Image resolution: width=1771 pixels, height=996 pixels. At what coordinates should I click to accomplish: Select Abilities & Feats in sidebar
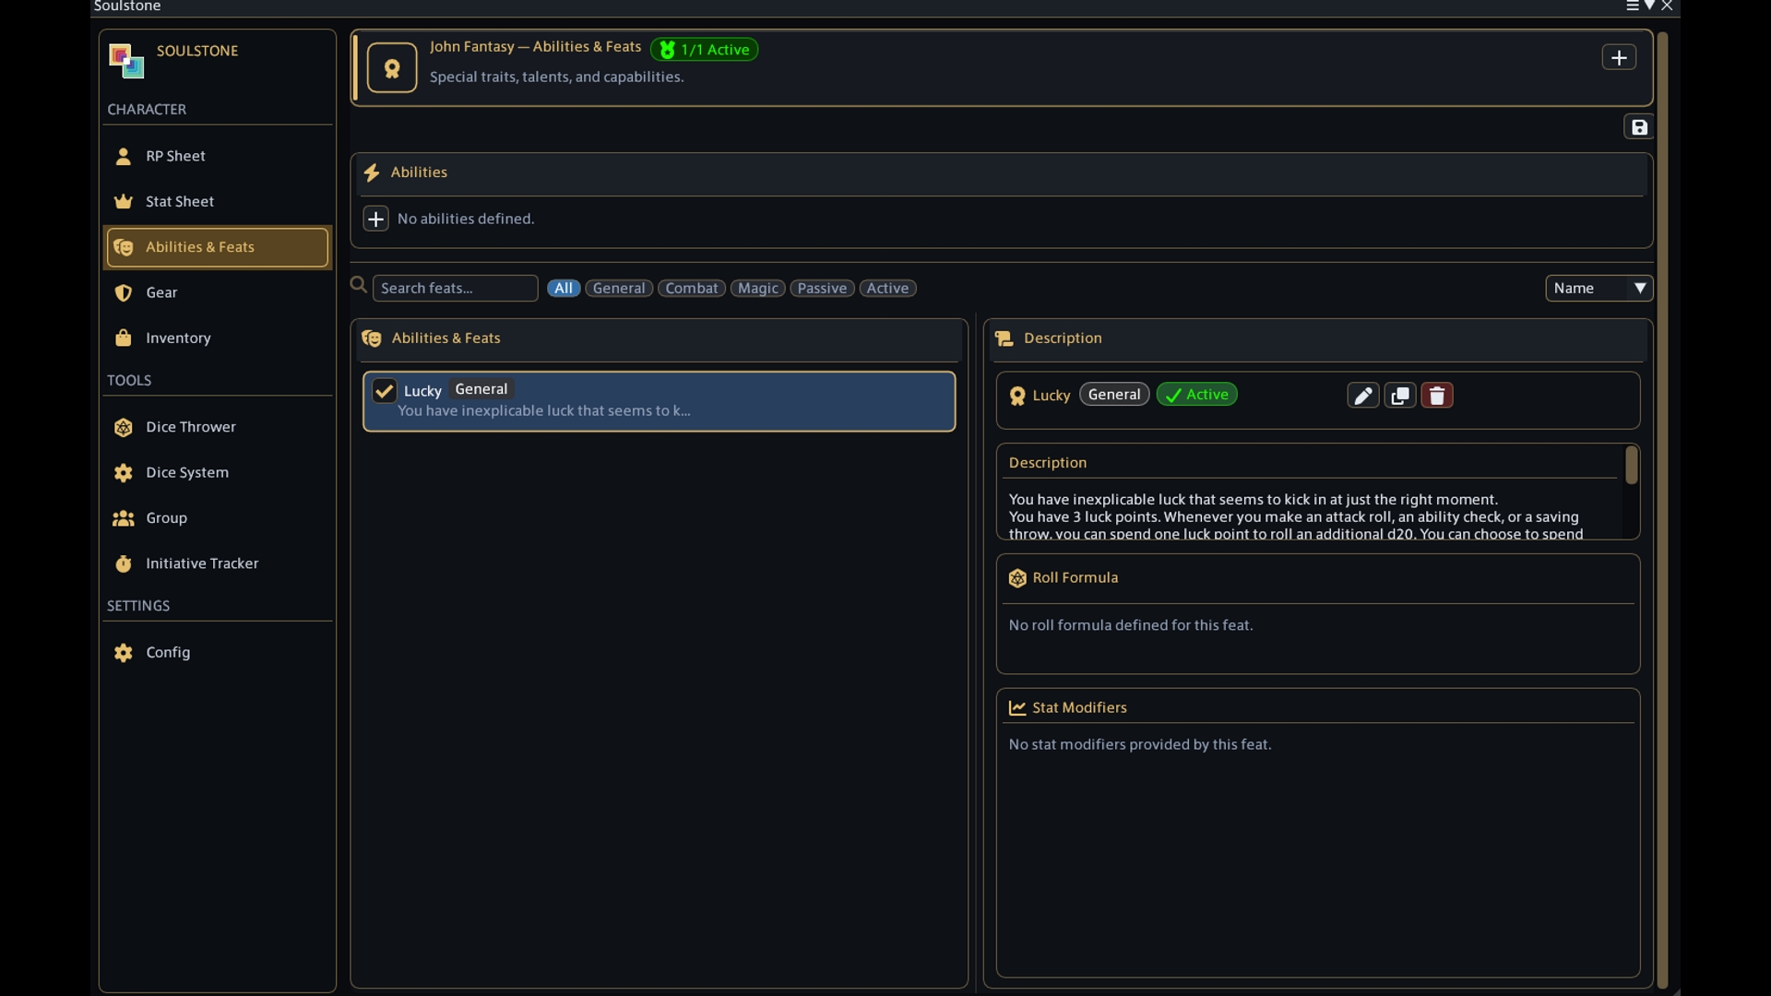pos(218,247)
